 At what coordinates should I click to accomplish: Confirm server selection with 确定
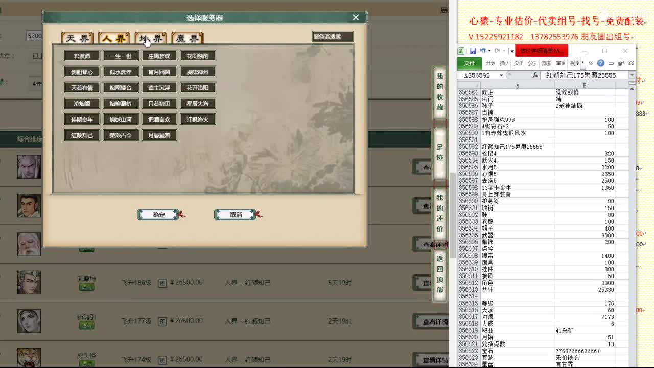[x=159, y=215]
